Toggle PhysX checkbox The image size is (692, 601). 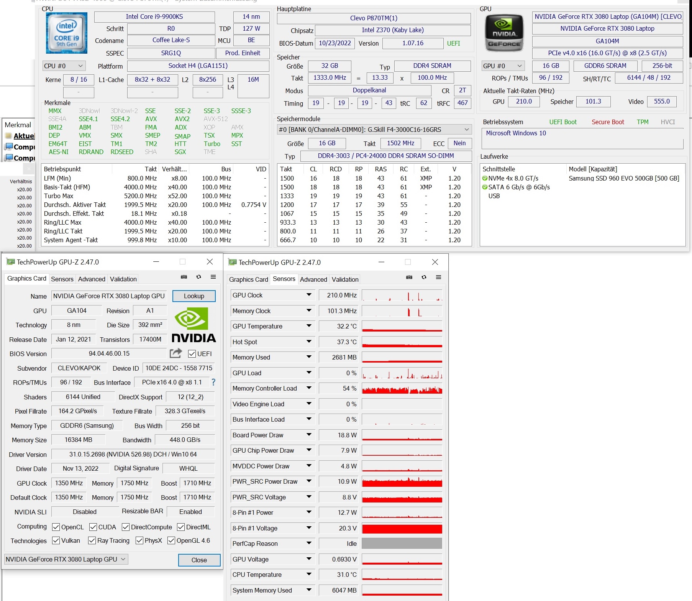pos(139,540)
